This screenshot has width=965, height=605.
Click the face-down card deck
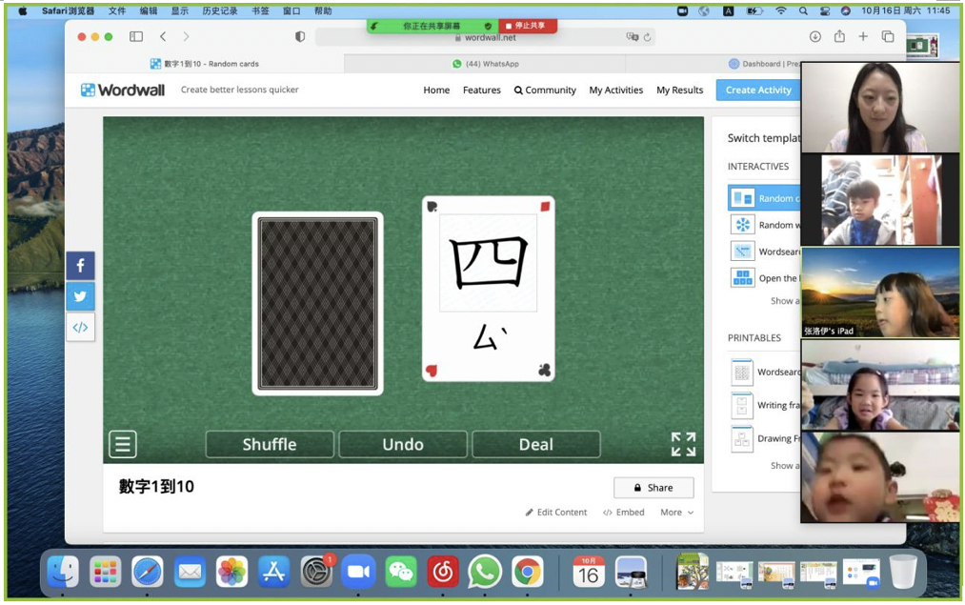(317, 303)
